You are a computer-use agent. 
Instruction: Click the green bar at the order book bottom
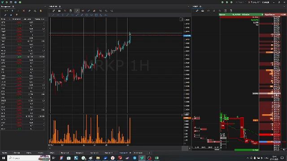coord(247,150)
